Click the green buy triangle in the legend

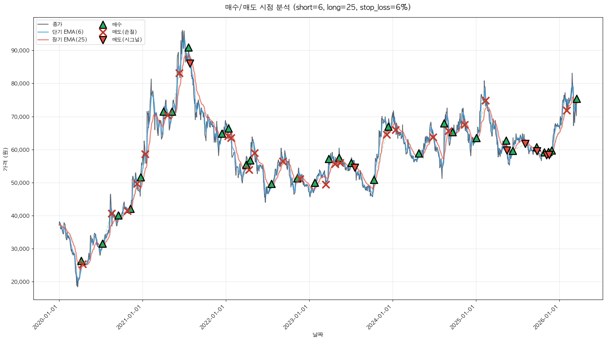coord(103,25)
